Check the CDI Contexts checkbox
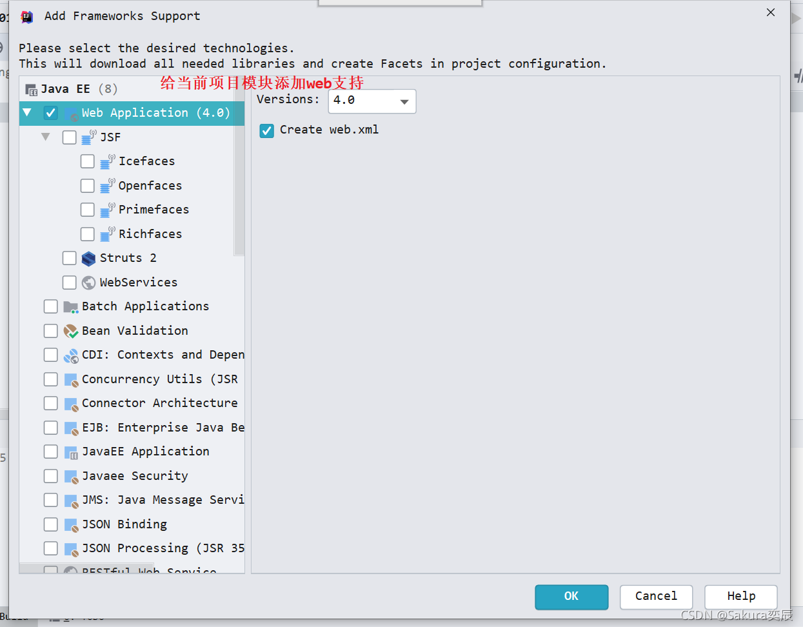Image resolution: width=803 pixels, height=627 pixels. click(51, 355)
